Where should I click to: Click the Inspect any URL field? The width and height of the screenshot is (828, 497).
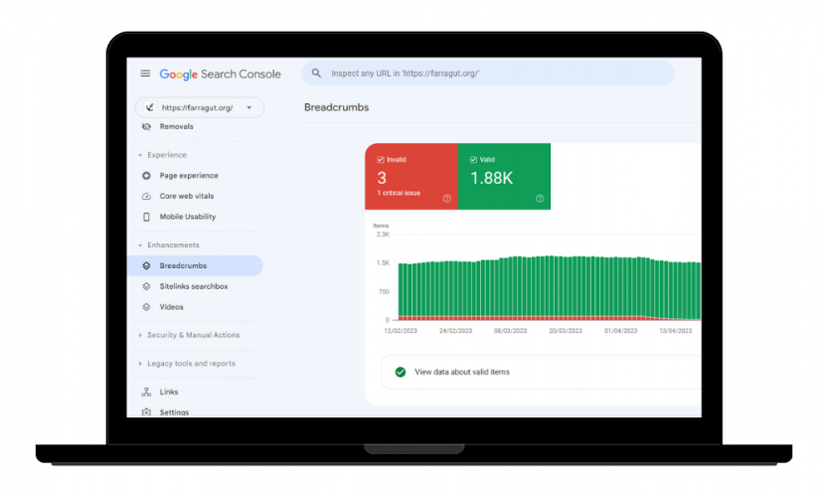click(x=488, y=74)
